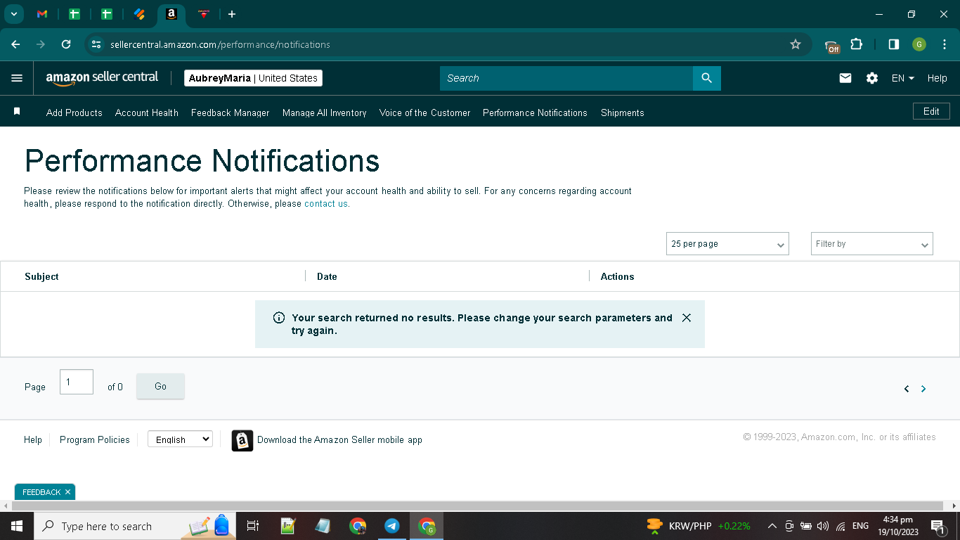This screenshot has height=540, width=960.
Task: Open Chrome three-dot menu
Action: pyautogui.click(x=945, y=44)
